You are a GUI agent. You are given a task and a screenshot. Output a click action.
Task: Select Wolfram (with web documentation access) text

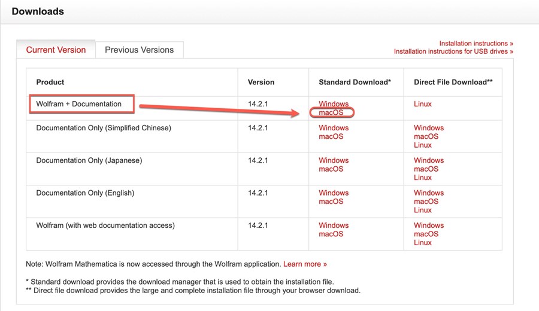[x=105, y=225]
